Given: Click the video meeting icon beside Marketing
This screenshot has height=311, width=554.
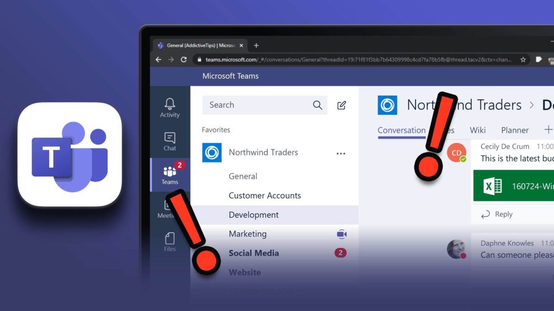Looking at the screenshot, I should 341,234.
